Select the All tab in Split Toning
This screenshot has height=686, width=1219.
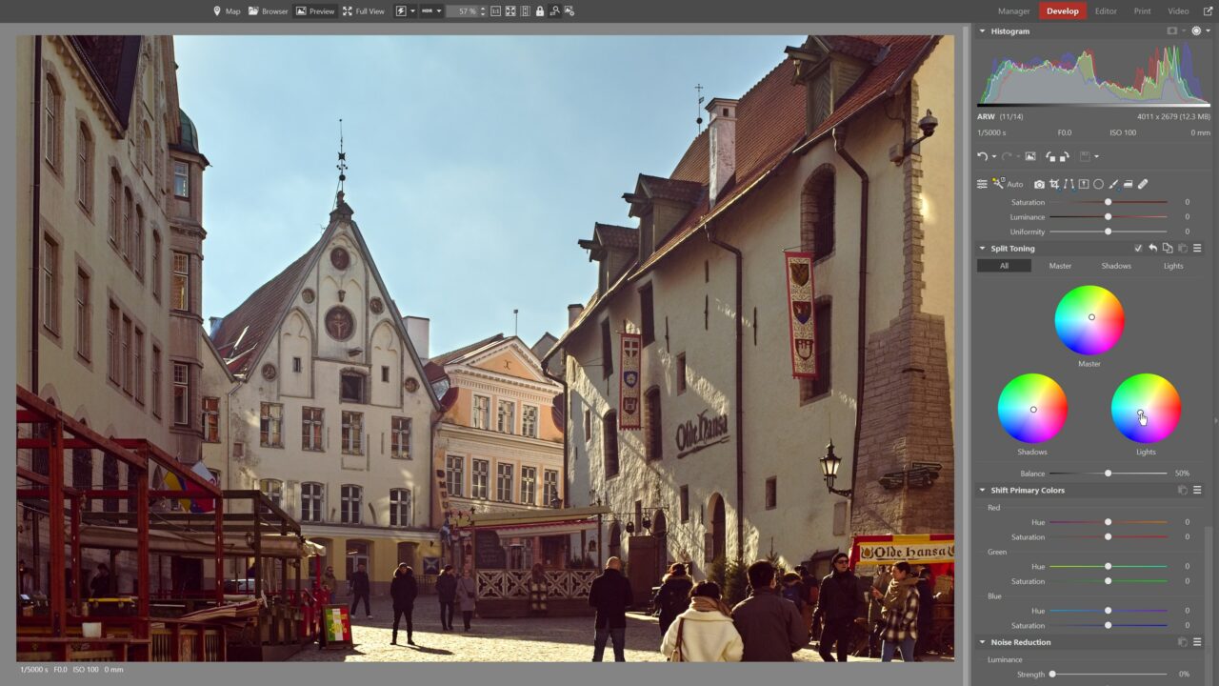pyautogui.click(x=1004, y=266)
